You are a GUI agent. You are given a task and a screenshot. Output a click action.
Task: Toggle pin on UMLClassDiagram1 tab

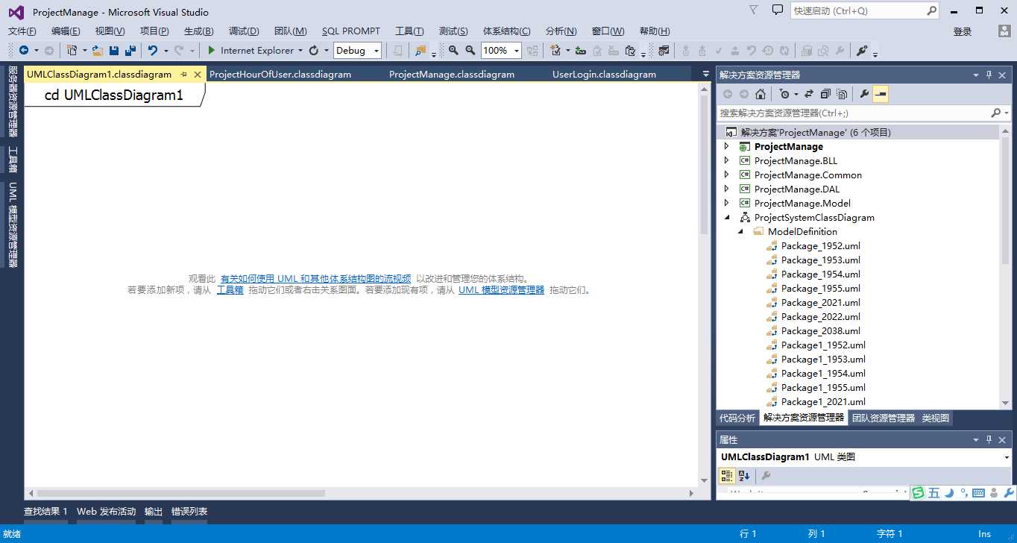(183, 75)
